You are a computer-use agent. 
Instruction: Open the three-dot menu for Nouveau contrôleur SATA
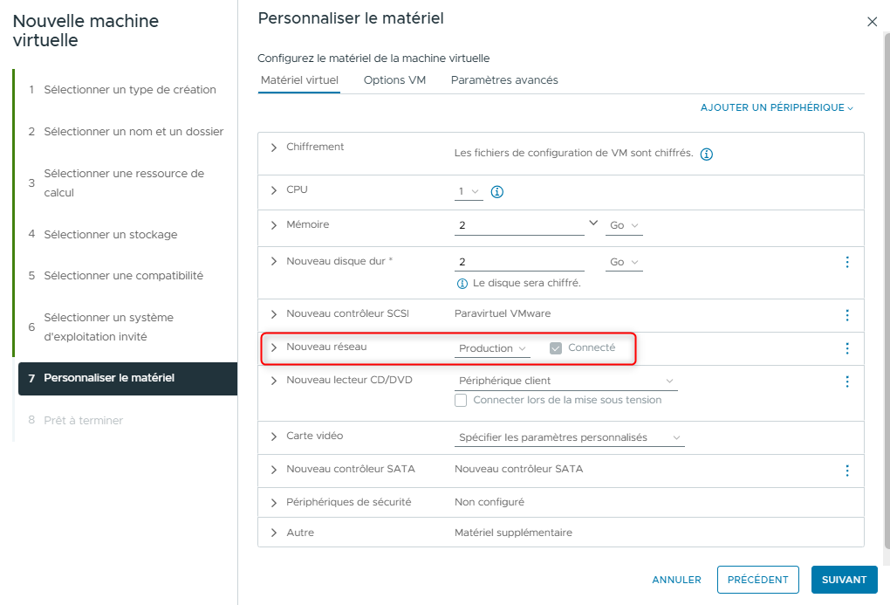point(846,471)
